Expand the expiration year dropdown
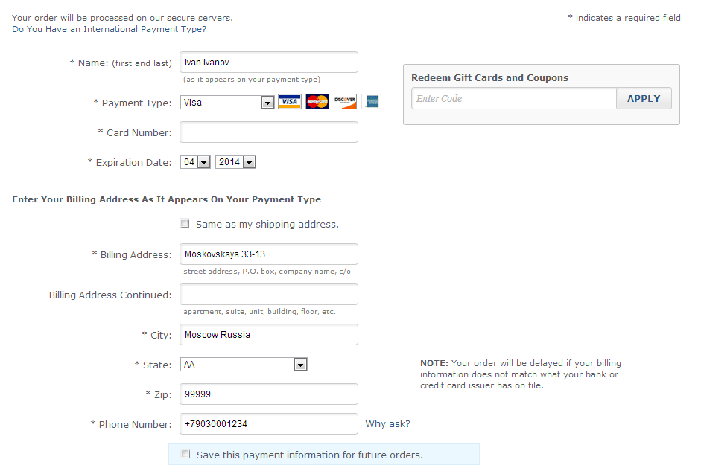Screen dimensions: 701x471 (235, 162)
